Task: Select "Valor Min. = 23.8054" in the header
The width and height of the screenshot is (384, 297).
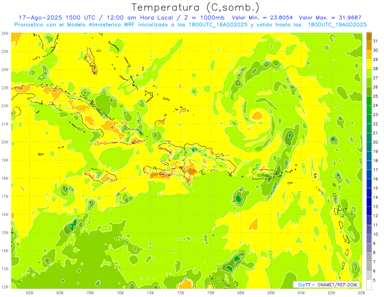Action: (262, 18)
